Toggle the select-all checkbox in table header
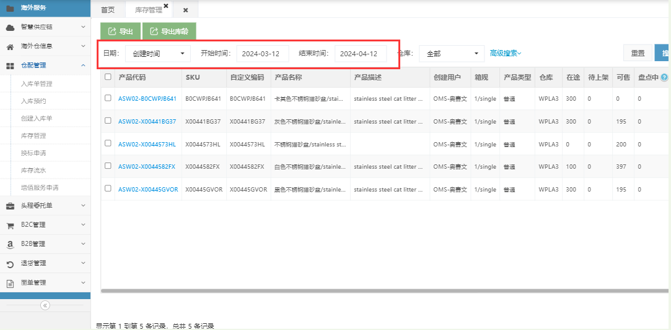Viewport: 671px width, 330px height. [x=108, y=77]
